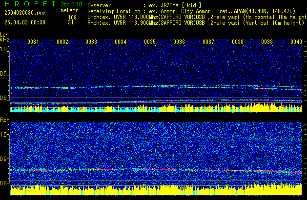This screenshot has width=307, height=200.
Task: Select the file name 2504020030.png
Action: [x=25, y=13]
